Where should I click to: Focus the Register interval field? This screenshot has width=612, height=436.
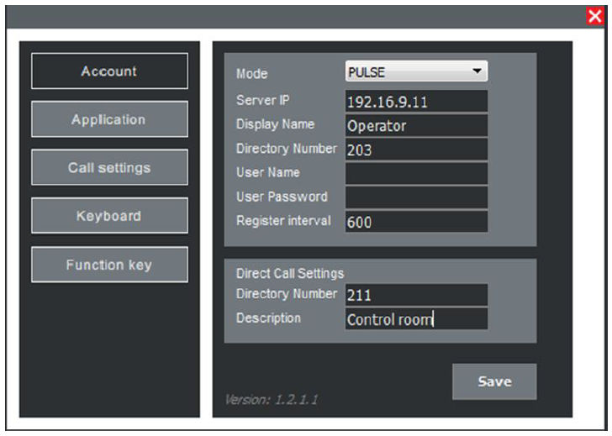tap(416, 222)
